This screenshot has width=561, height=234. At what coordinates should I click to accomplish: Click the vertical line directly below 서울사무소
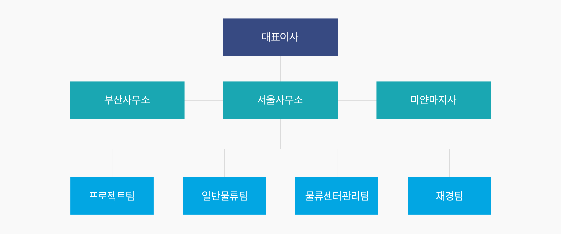[x=280, y=134]
